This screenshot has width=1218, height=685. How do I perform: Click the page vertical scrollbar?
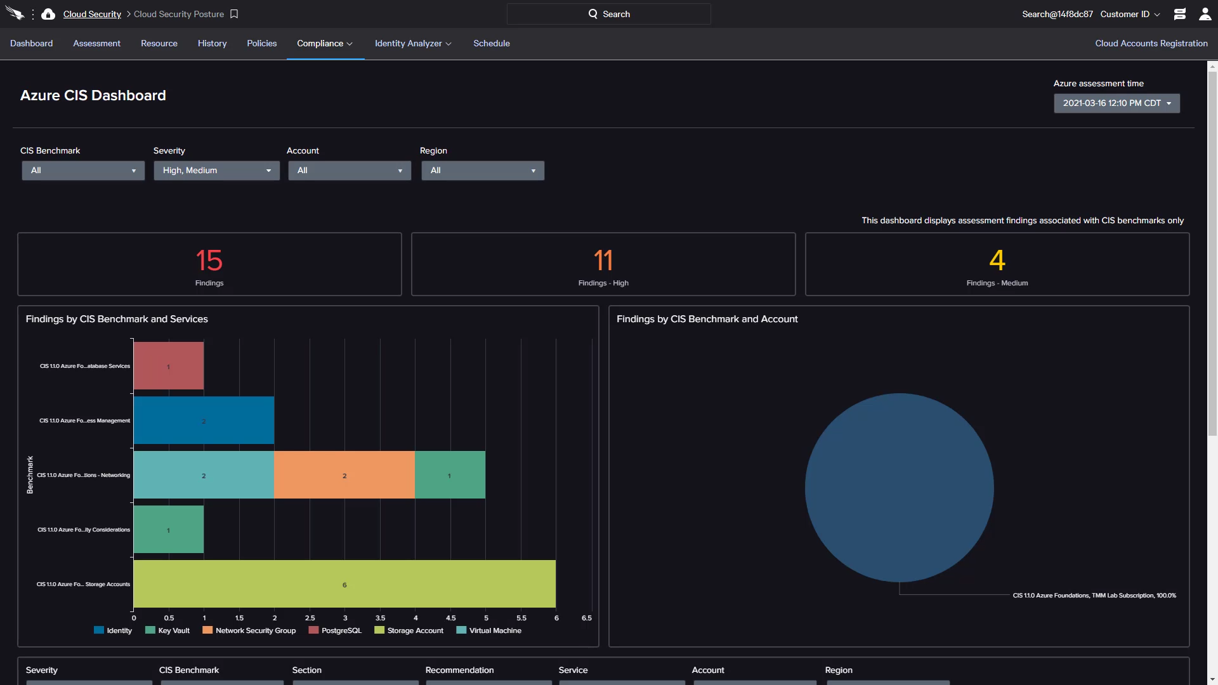click(1212, 254)
